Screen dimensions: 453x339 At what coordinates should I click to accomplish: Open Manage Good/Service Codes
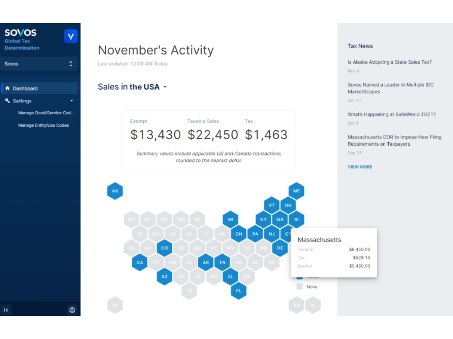46,113
